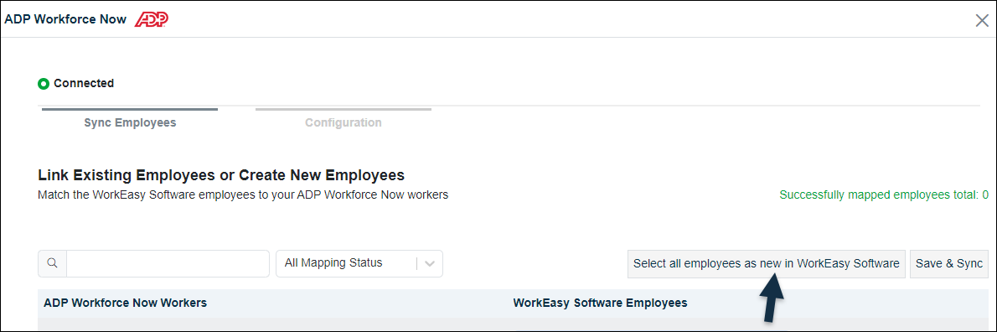Screen dimensions: 997x332
Task: Click the ADP Workforce Now Workers column header
Action: point(126,303)
